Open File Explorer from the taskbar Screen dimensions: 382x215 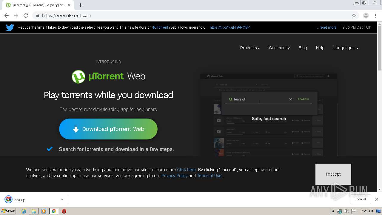click(x=34, y=211)
